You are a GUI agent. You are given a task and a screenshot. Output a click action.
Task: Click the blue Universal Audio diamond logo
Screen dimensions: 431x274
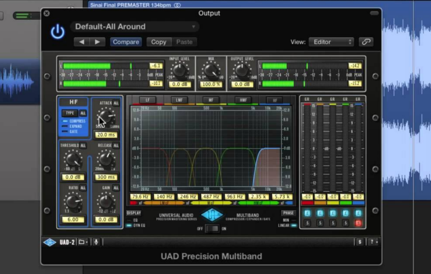coord(212,215)
